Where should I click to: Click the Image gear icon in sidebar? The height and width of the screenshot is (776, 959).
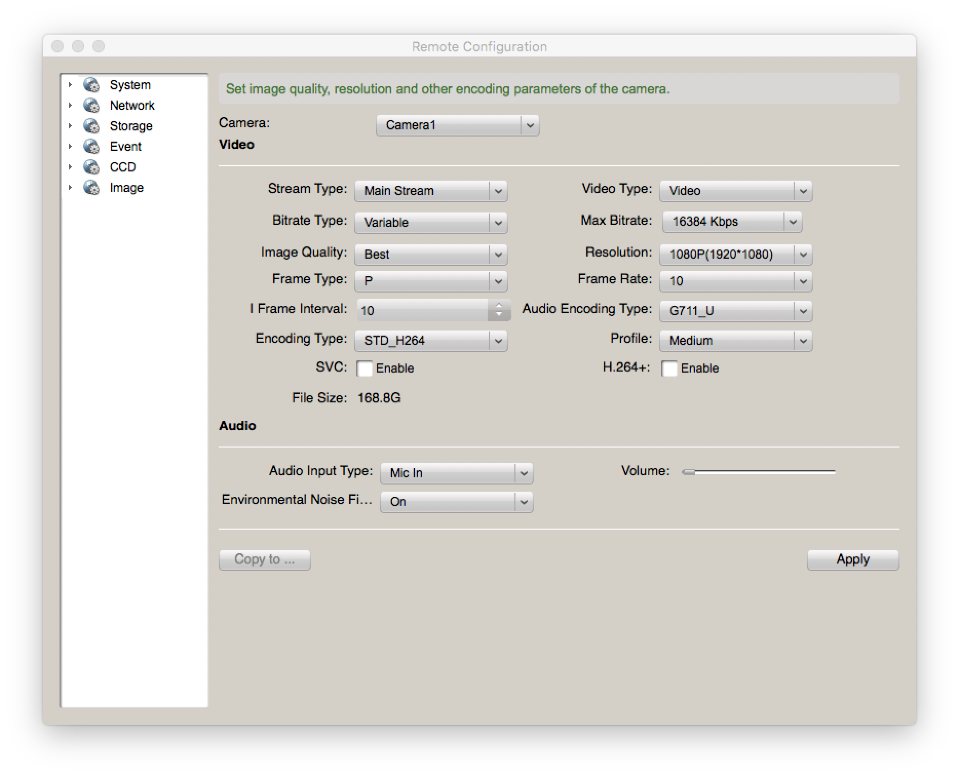tap(91, 188)
